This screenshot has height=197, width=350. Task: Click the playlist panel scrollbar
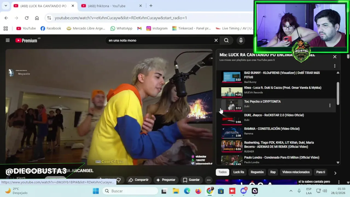click(x=338, y=93)
